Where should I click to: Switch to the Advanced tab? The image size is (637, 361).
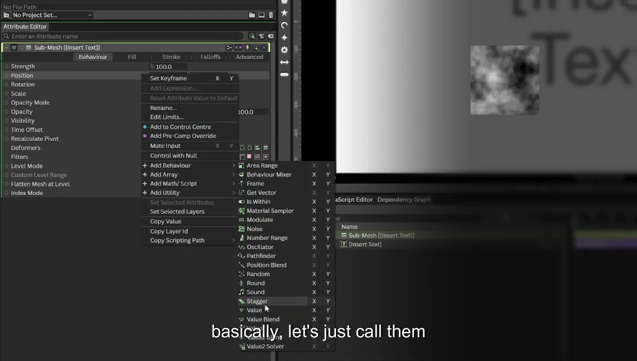click(x=249, y=57)
